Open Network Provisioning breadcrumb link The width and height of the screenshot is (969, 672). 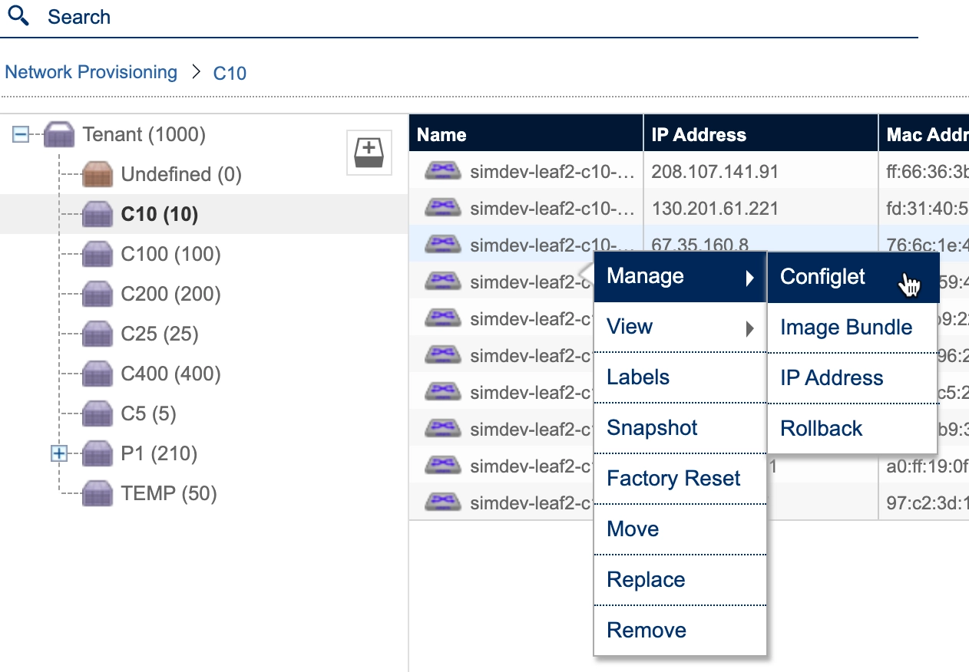(x=91, y=72)
